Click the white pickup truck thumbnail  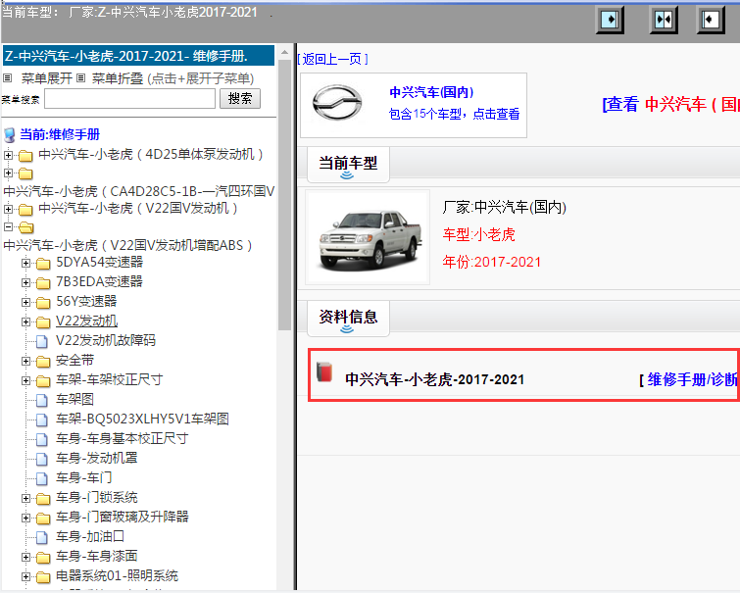point(368,237)
